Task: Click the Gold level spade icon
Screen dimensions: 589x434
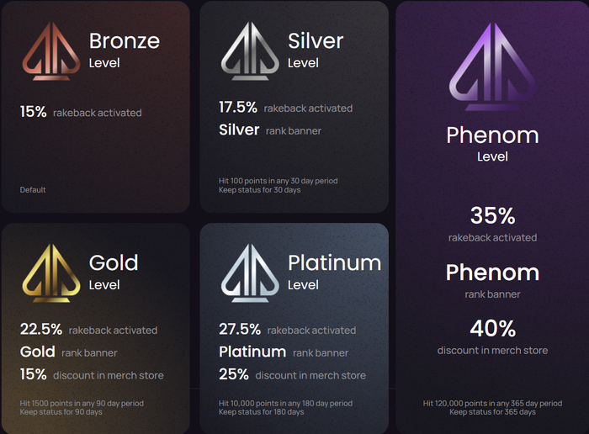Action: (51, 273)
